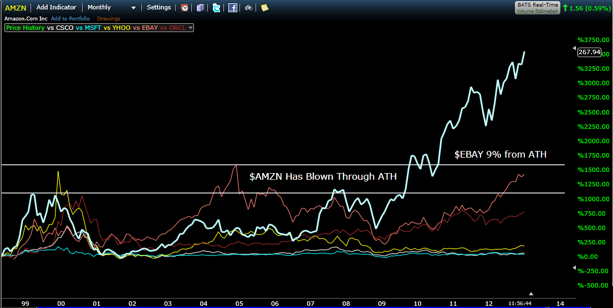Open the Monthly timeframe dropdown

pyautogui.click(x=112, y=7)
